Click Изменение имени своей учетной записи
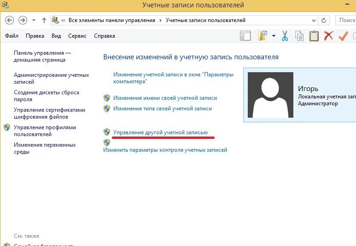Image resolution: width=356 pixels, height=246 pixels. click(x=165, y=98)
